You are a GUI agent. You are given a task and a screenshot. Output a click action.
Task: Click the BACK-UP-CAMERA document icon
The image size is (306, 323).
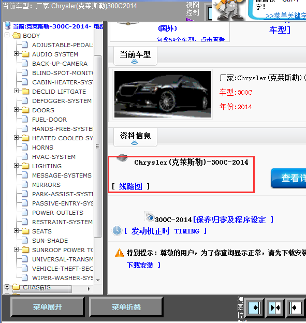[x=25, y=63]
